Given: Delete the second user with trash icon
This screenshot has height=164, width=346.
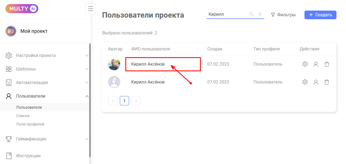Looking at the screenshot, I should tap(327, 82).
